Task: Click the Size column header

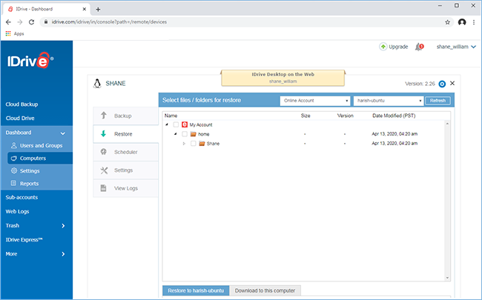Action: 306,116
